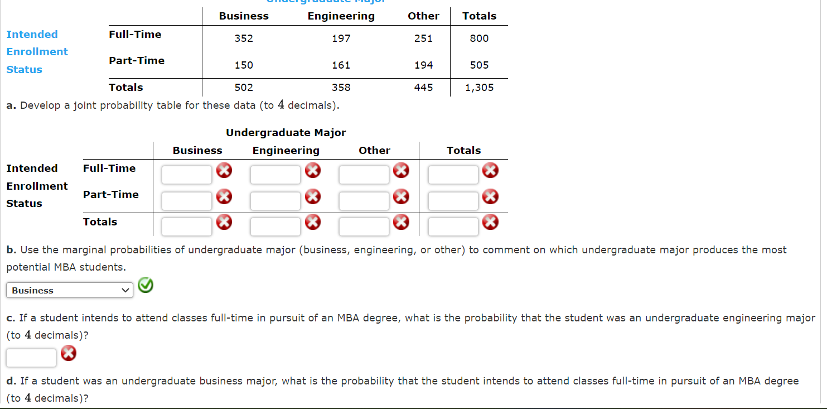Click the red error icon beside Full-Time Engineering cell
The width and height of the screenshot is (827, 409).
click(313, 170)
